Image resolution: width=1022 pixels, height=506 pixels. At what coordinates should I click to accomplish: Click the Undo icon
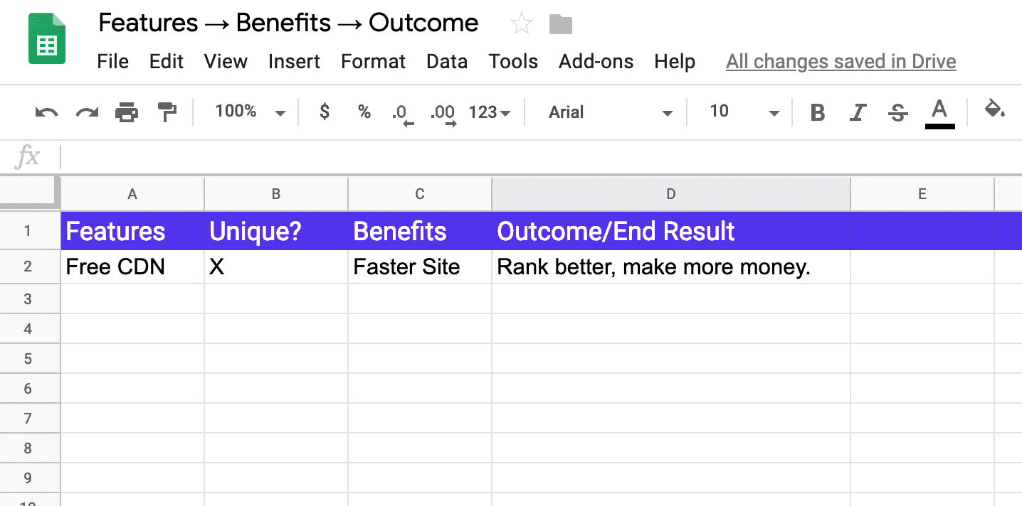click(x=46, y=112)
